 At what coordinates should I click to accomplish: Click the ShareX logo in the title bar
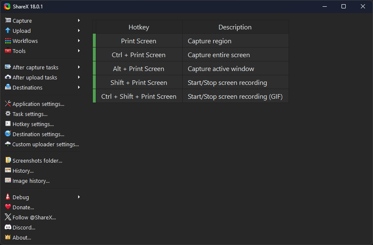tap(7, 6)
